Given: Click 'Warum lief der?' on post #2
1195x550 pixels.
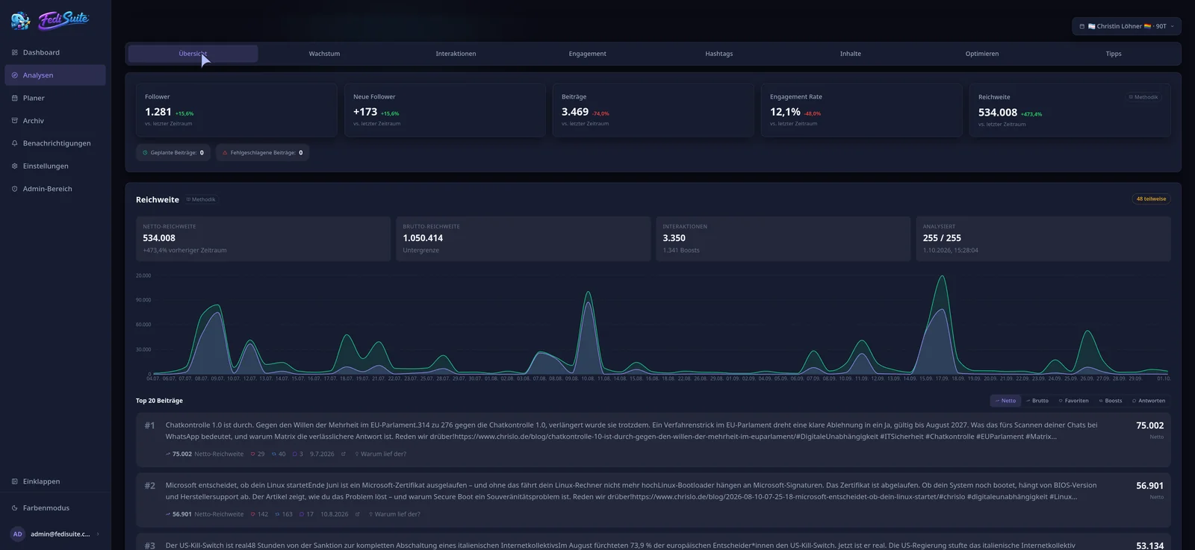Looking at the screenshot, I should pyautogui.click(x=394, y=514).
